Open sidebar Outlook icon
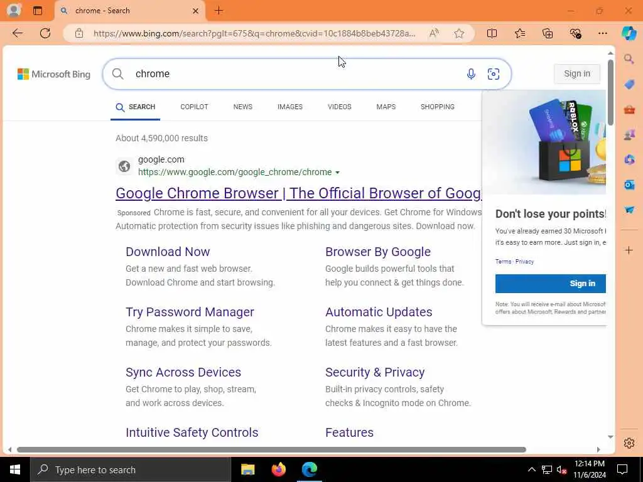 (629, 185)
